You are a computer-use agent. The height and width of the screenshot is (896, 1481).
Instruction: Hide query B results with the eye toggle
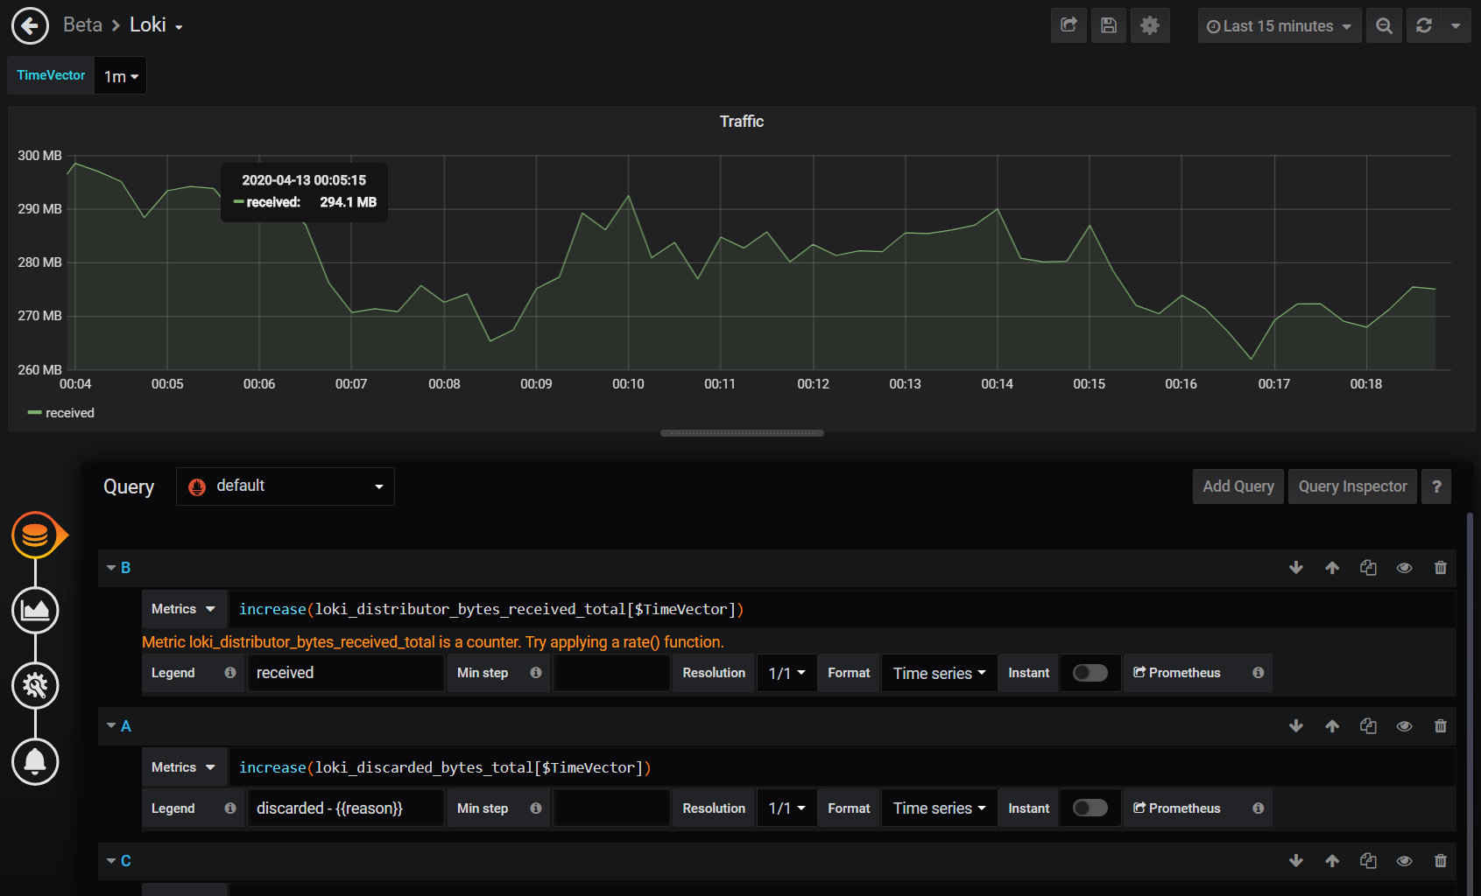click(x=1404, y=567)
